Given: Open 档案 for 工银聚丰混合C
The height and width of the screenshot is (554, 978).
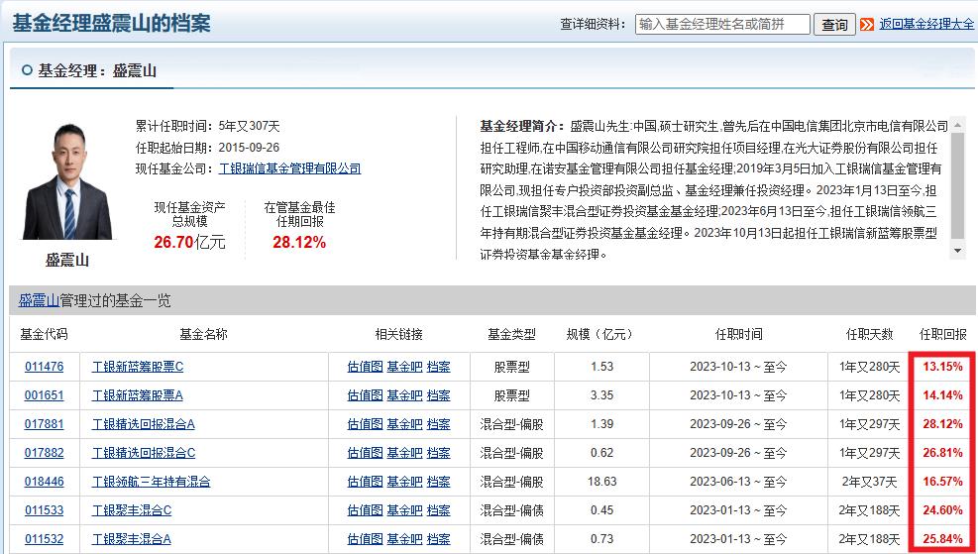Looking at the screenshot, I should 439,510.
